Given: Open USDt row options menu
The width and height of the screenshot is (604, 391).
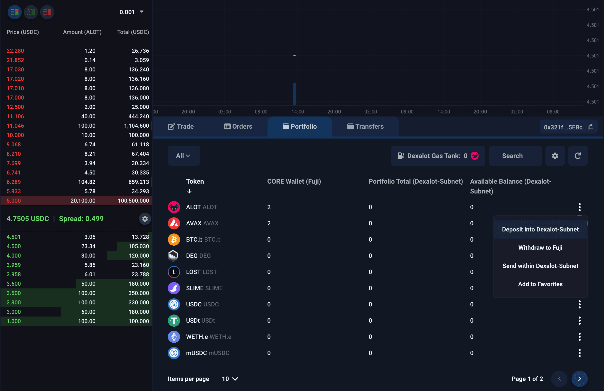Looking at the screenshot, I should [x=579, y=320].
